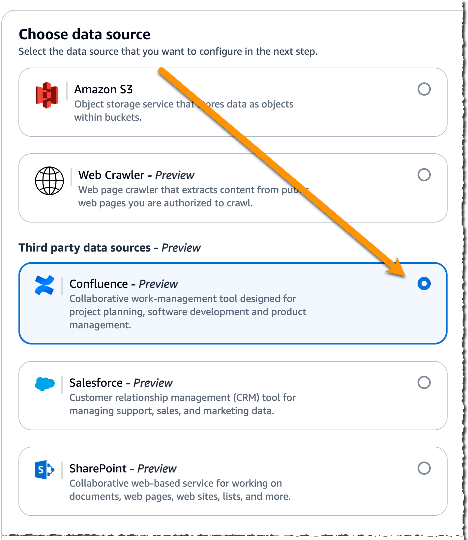Select the Web Crawler radio button
Screen dimensions: 468x540
click(425, 174)
